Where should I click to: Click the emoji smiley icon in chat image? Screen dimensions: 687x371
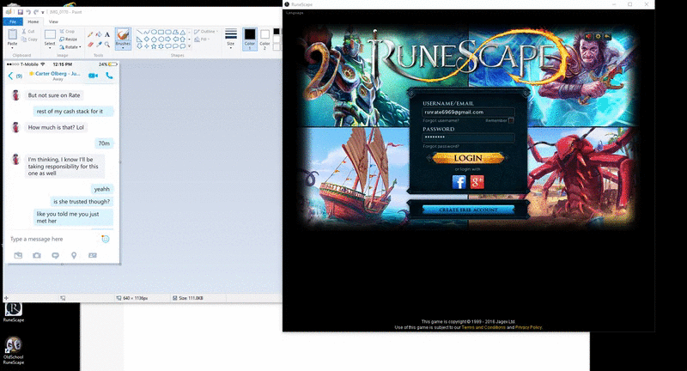coord(105,239)
